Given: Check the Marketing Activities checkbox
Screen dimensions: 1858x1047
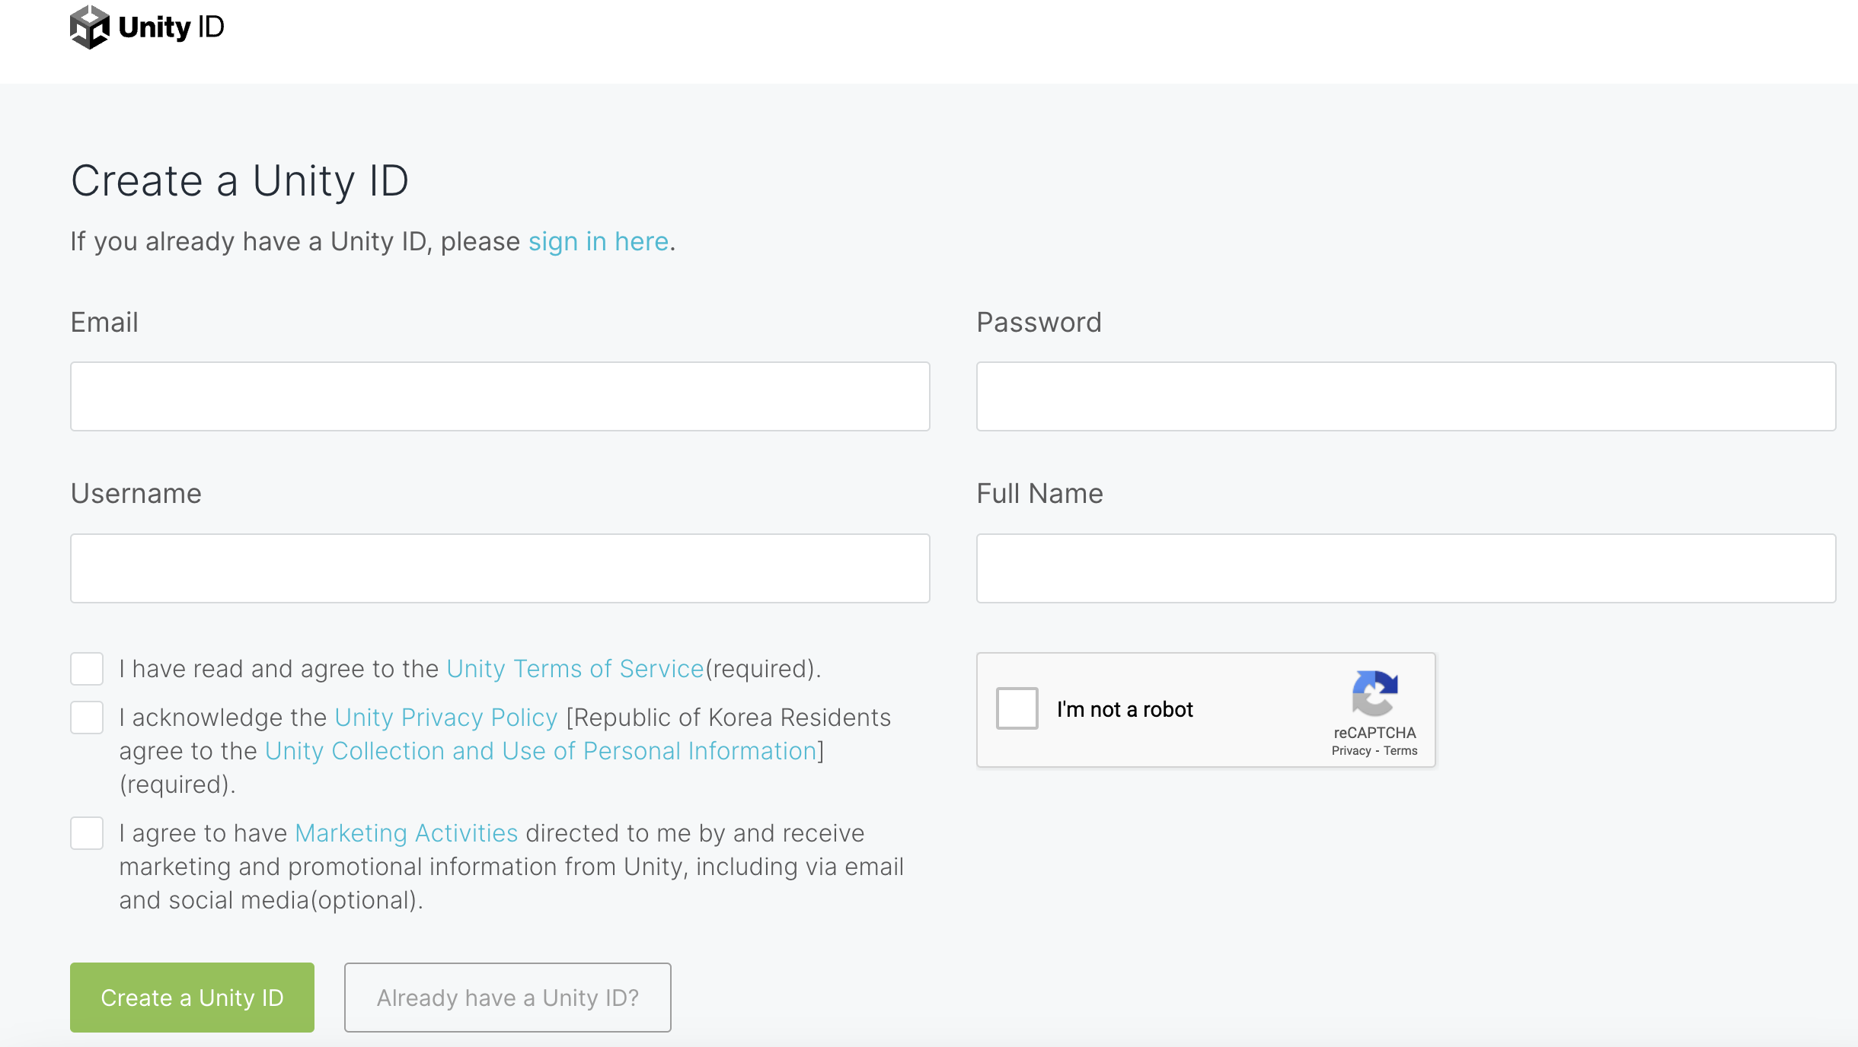Looking at the screenshot, I should [x=87, y=832].
